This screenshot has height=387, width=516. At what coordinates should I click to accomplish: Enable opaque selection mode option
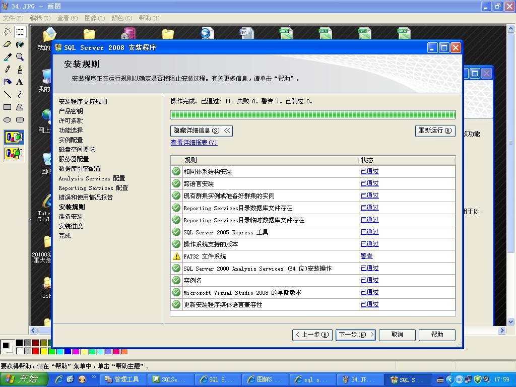pyautogui.click(x=14, y=137)
